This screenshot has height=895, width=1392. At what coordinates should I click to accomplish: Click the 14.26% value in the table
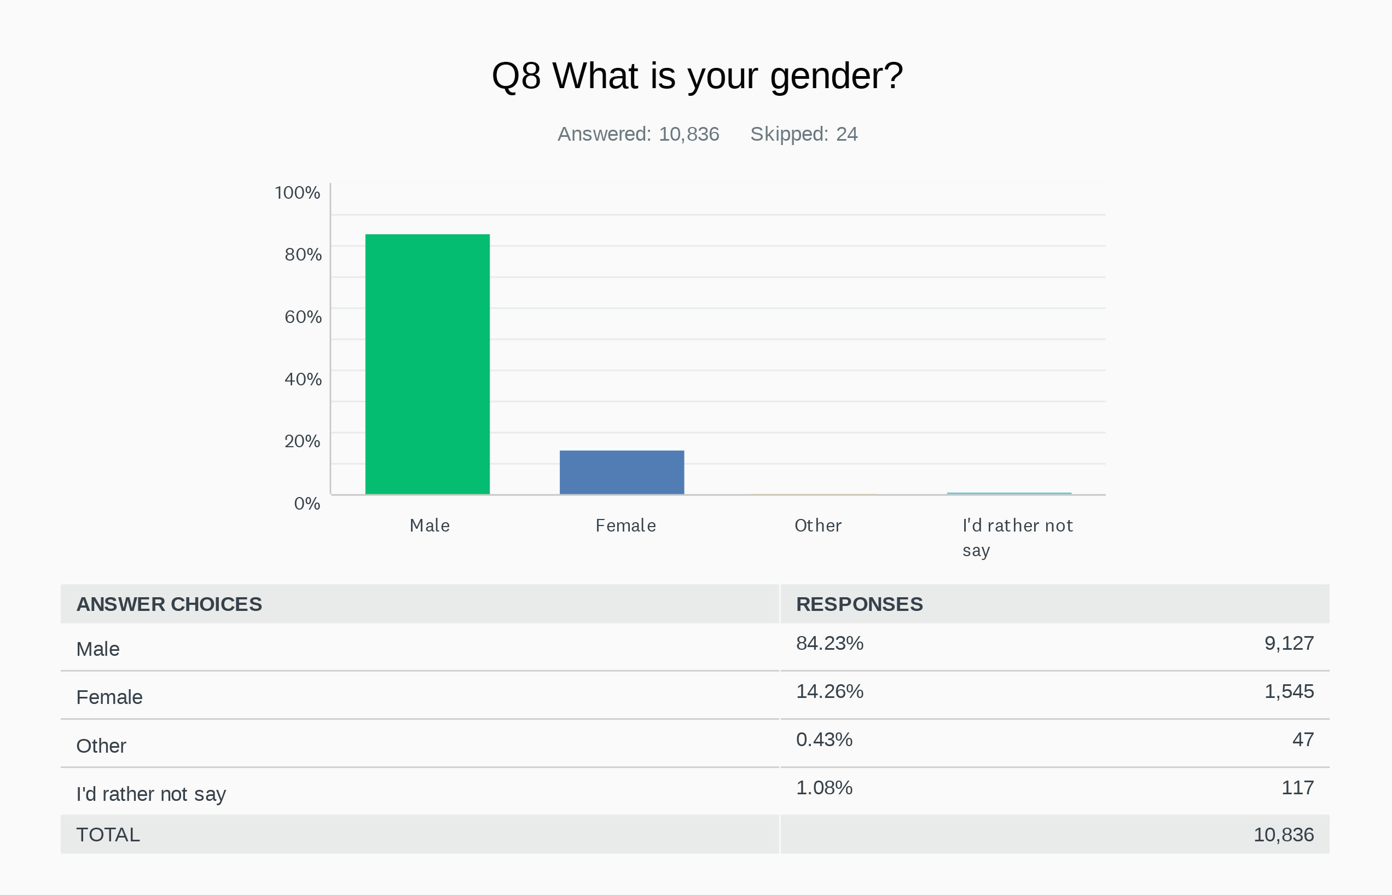coord(829,691)
